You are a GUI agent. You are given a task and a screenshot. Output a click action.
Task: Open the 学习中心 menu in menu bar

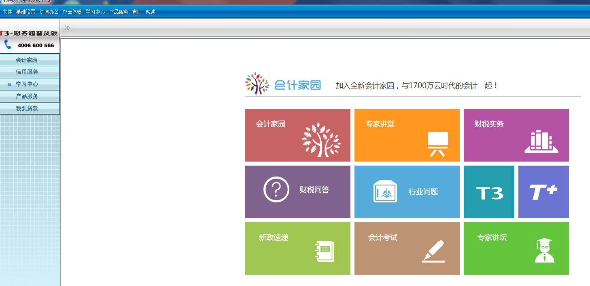tap(96, 12)
